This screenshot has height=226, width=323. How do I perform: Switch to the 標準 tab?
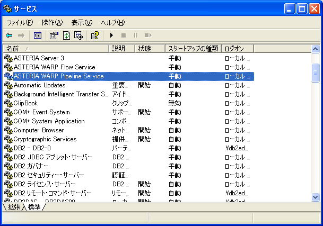coord(34,206)
